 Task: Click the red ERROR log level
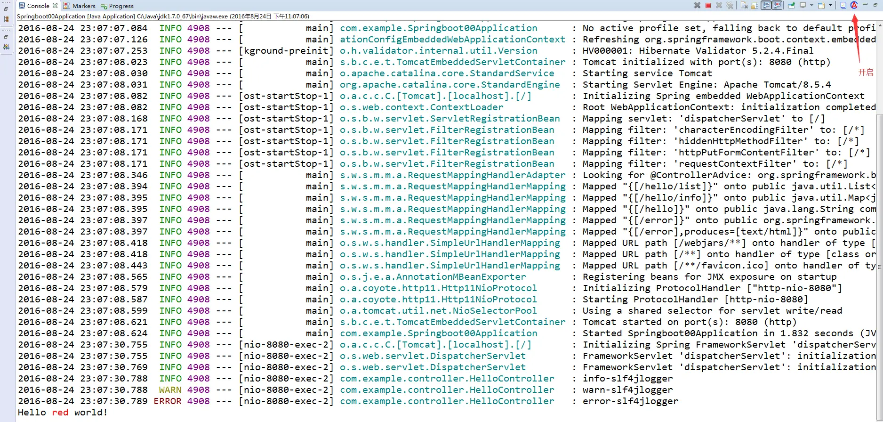pos(168,401)
